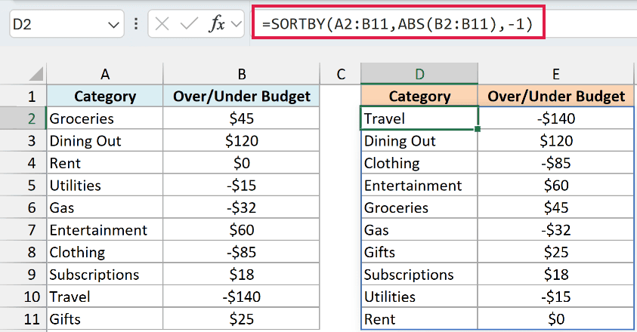The image size is (637, 332).
Task: Select the Dining Out cell in column D
Action: pyautogui.click(x=419, y=141)
